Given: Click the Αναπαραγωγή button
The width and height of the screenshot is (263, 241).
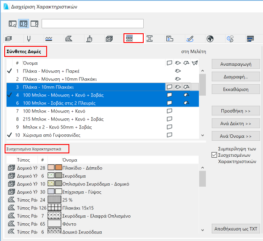Looking at the screenshot, I should [x=236, y=64].
